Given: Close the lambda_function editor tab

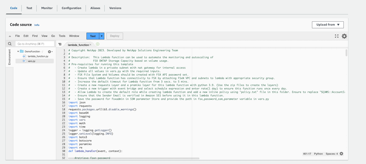Looking at the screenshot, I should 90,45.
